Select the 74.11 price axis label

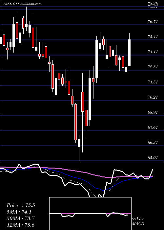coord(153,52)
